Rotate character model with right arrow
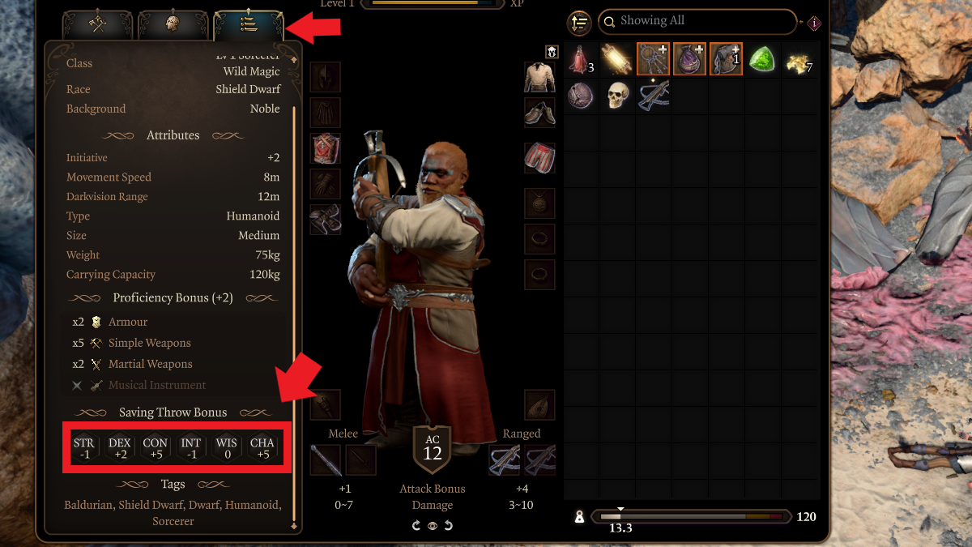Viewport: 972px width, 547px height. (447, 526)
